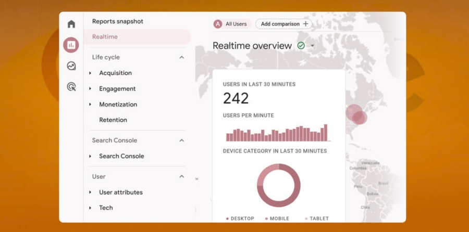Click the All Users 'A' badge
The height and width of the screenshot is (232, 469).
[x=218, y=24]
